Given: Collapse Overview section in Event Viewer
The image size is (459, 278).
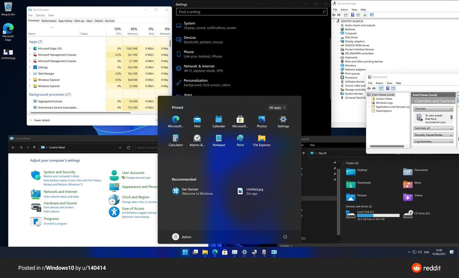Looking at the screenshot, I should click(x=451, y=109).
